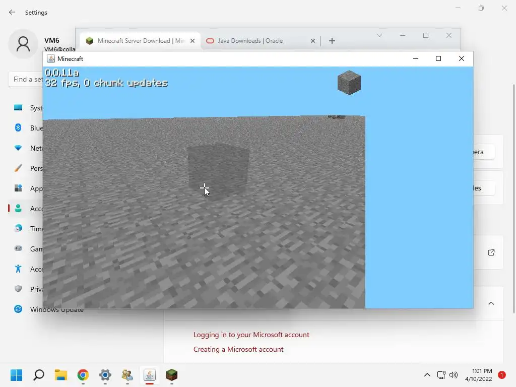
Task: Select the System icon in Settings sidebar
Action: click(x=18, y=108)
